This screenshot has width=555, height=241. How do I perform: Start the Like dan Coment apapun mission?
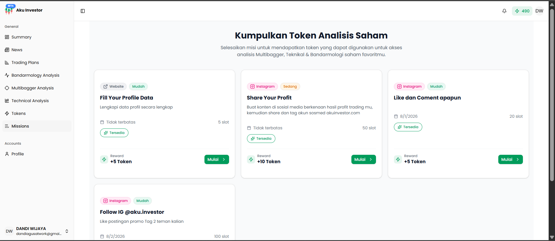click(x=510, y=159)
